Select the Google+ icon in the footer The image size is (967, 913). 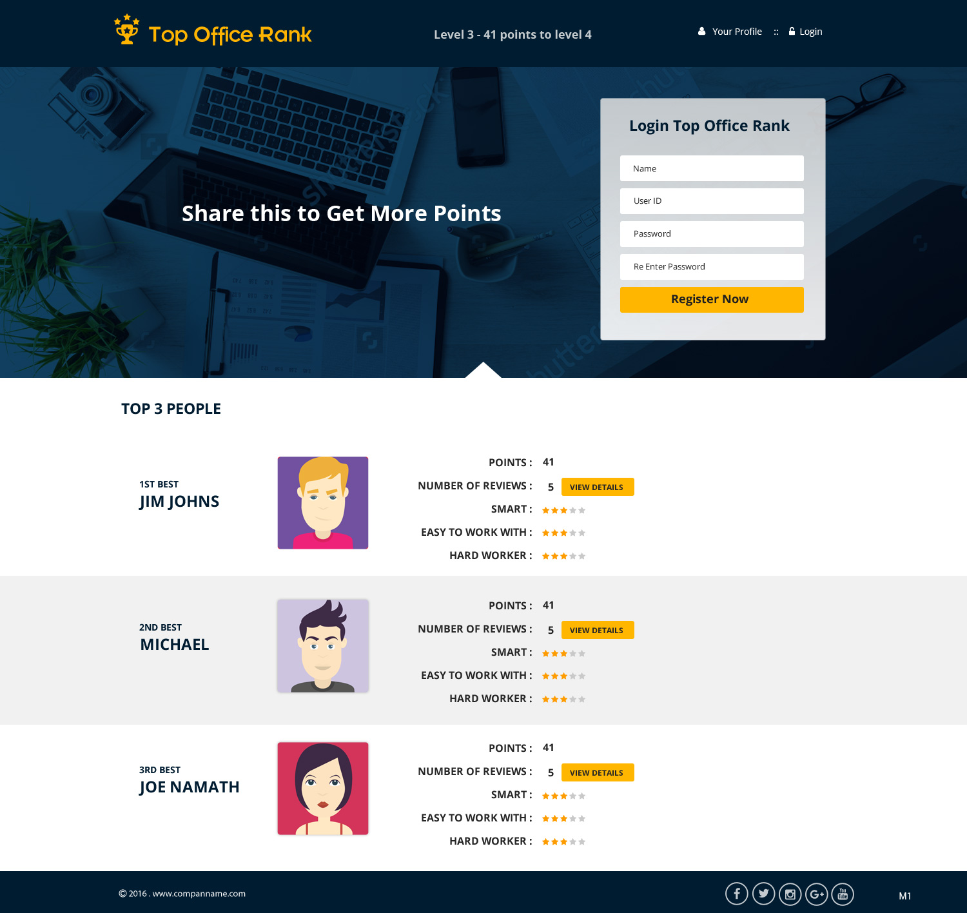click(x=817, y=894)
